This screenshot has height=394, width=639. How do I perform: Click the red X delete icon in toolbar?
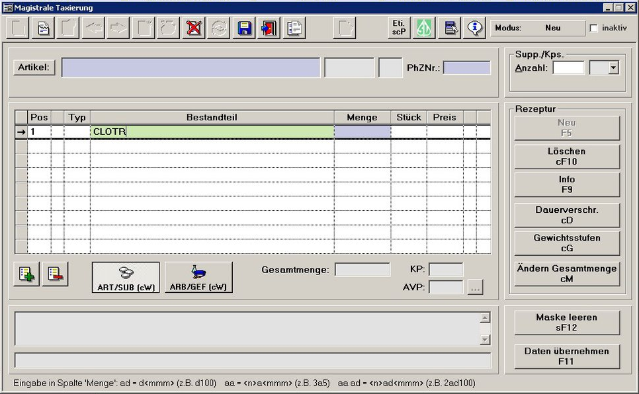point(192,27)
